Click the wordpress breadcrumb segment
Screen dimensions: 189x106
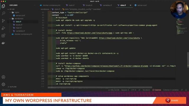coord(45,9)
